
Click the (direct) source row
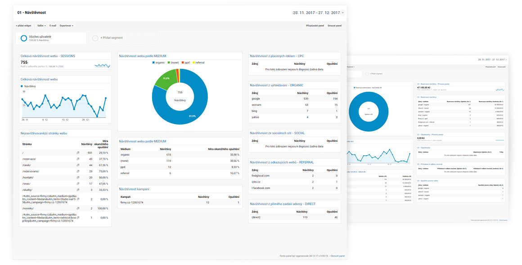click(x=295, y=217)
